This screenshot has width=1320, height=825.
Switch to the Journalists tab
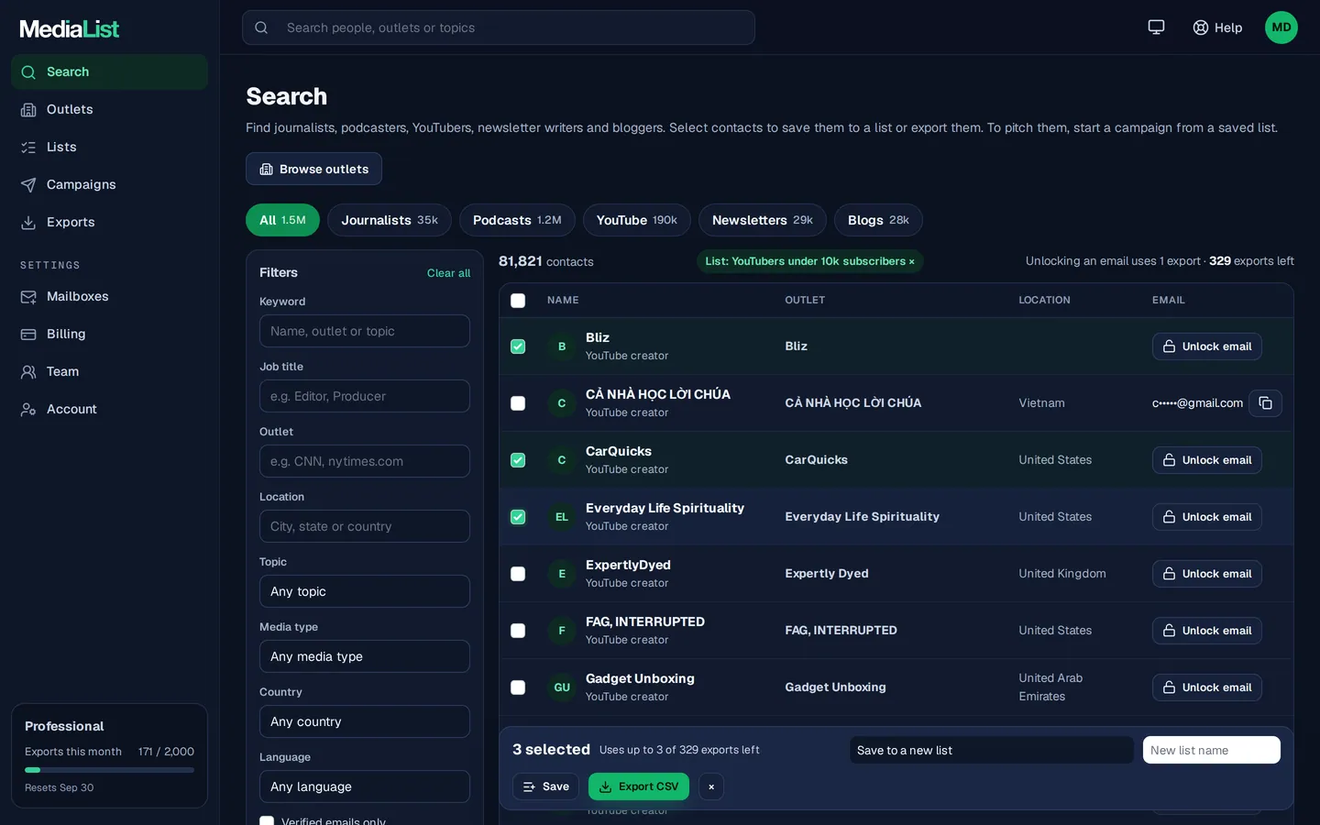pos(390,220)
